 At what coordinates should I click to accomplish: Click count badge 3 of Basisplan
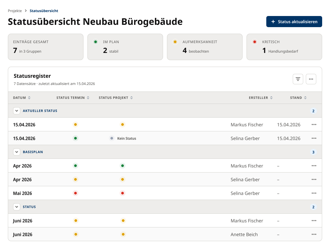313,152
